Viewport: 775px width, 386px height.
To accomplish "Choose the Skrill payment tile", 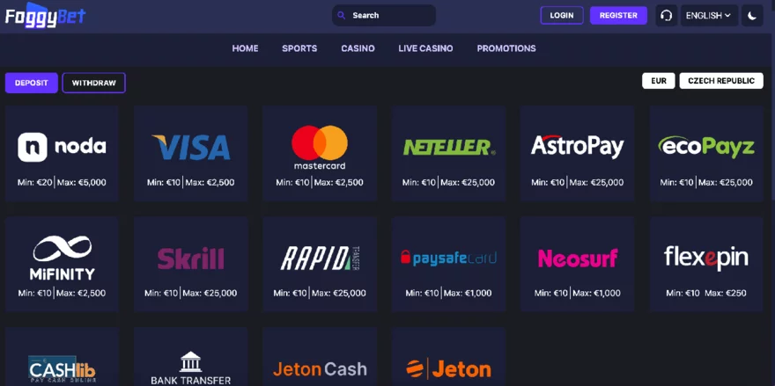I will (x=190, y=266).
